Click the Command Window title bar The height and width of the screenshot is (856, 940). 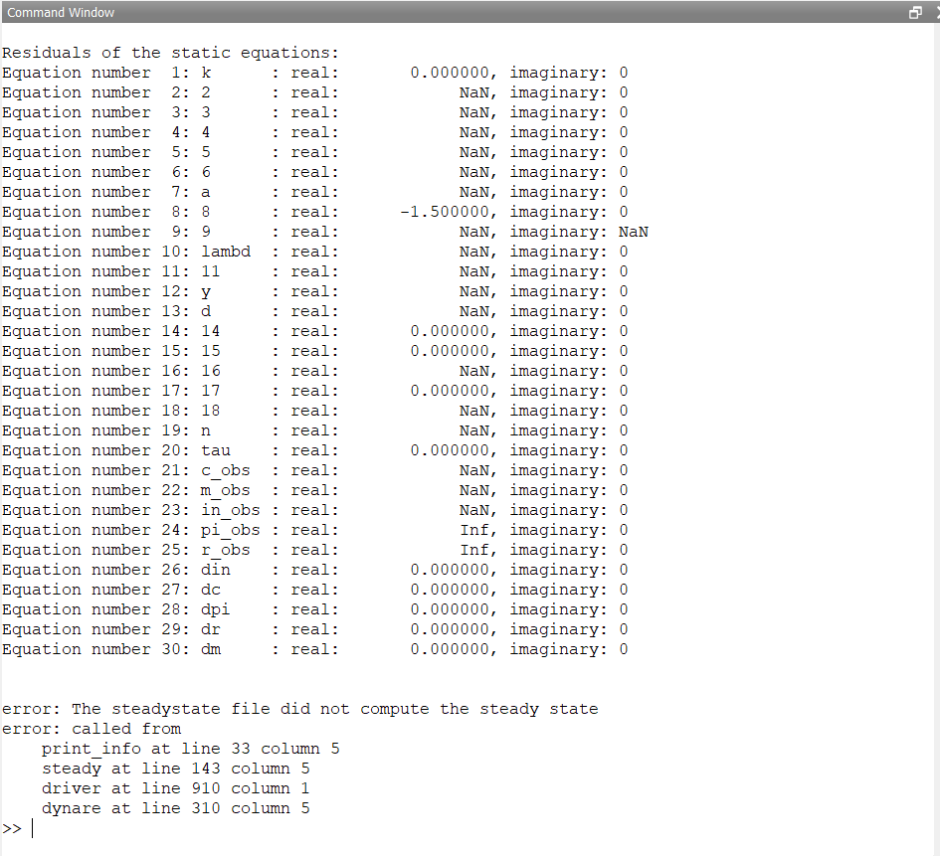[398, 13]
